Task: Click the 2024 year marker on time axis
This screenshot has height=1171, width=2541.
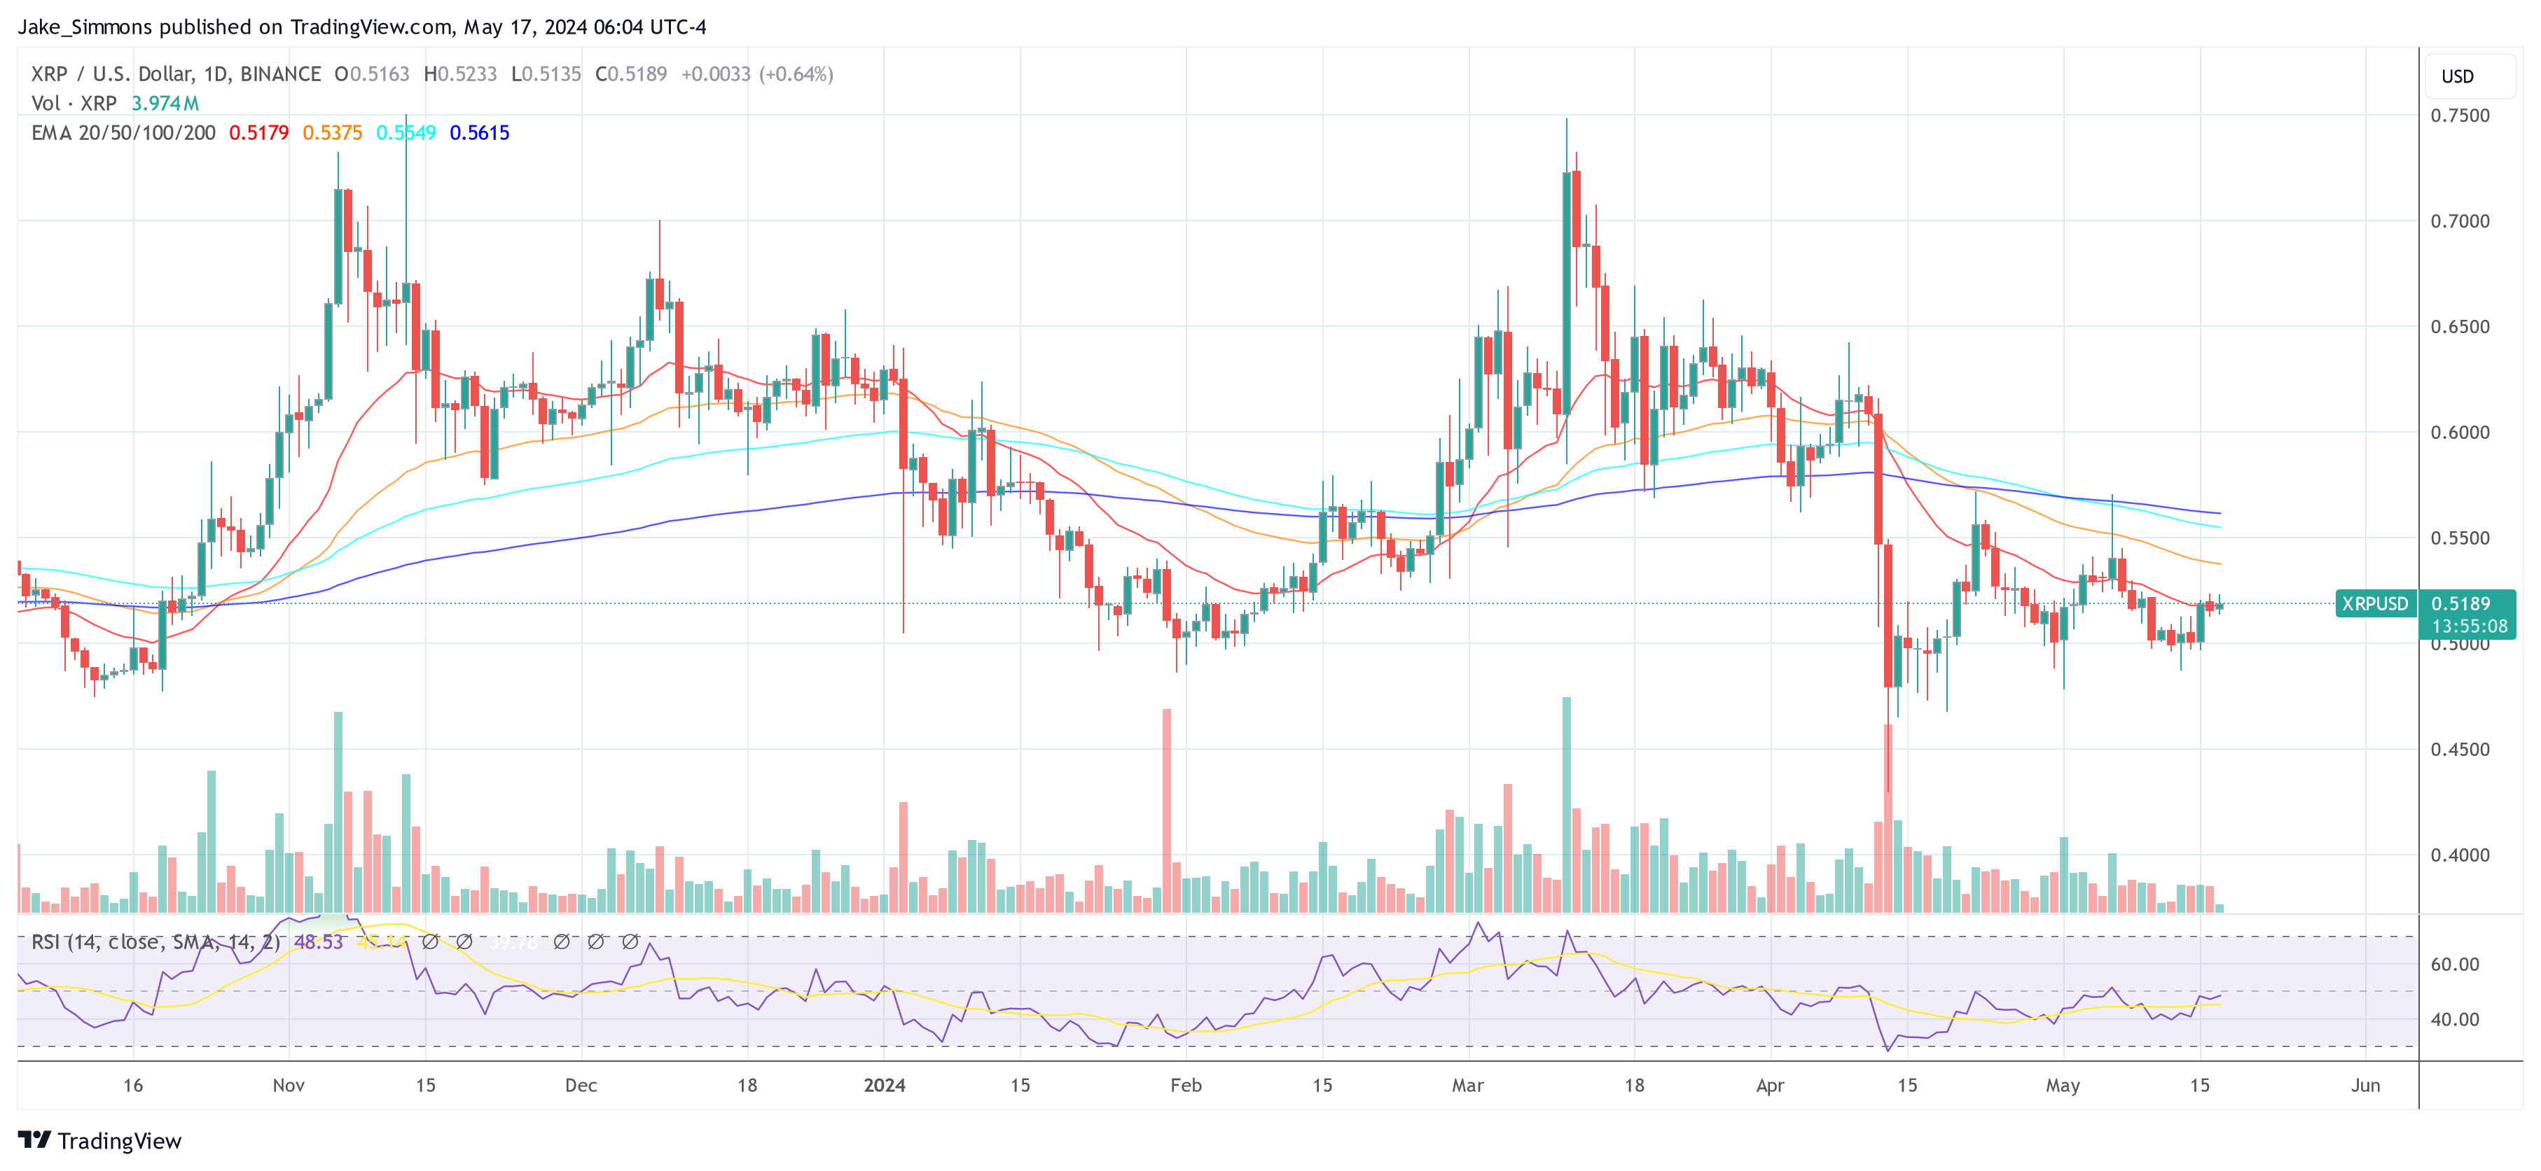Action: click(885, 1085)
